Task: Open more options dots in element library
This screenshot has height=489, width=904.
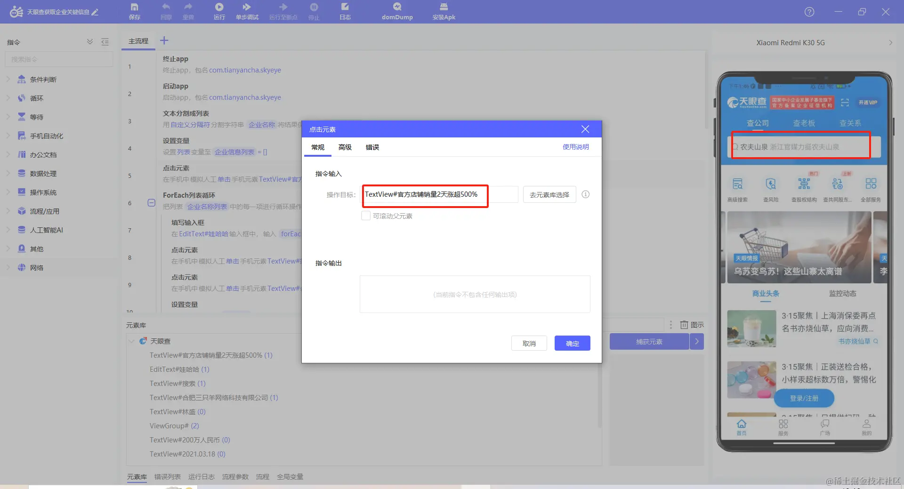Action: pyautogui.click(x=671, y=325)
